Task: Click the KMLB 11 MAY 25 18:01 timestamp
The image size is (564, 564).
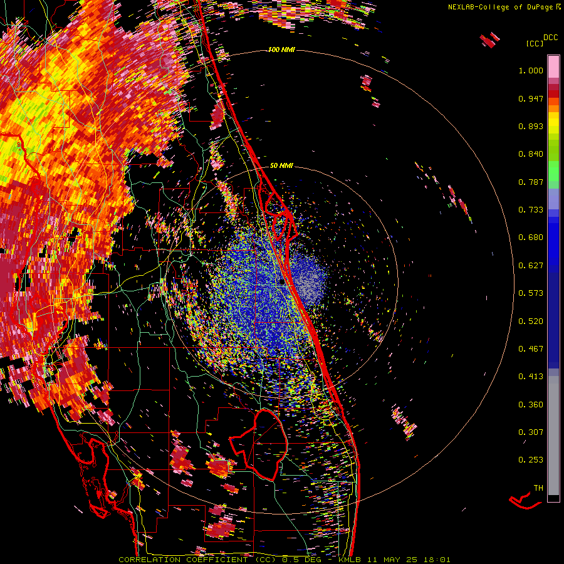Action: click(x=394, y=560)
